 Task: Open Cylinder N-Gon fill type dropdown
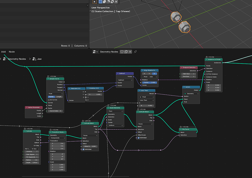coord(35,149)
